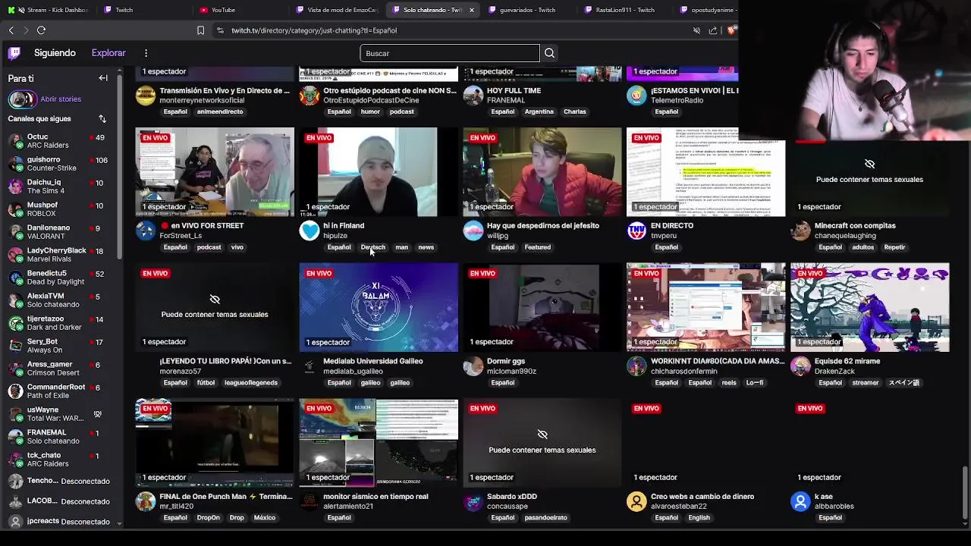
Task: Open ForStreet_Ls channel avatar
Action: [x=146, y=231]
